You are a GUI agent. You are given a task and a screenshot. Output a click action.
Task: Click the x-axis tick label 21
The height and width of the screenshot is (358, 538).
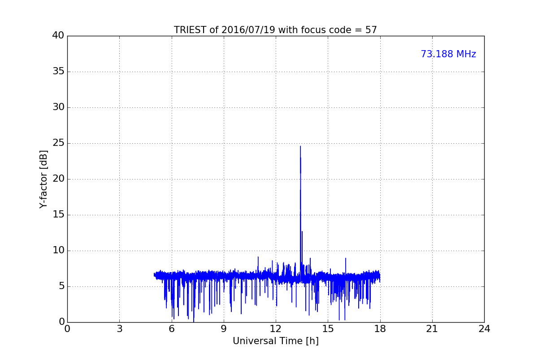point(432,328)
